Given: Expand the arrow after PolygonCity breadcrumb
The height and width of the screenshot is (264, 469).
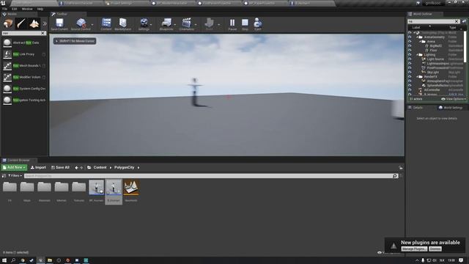Looking at the screenshot, I should click(139, 168).
